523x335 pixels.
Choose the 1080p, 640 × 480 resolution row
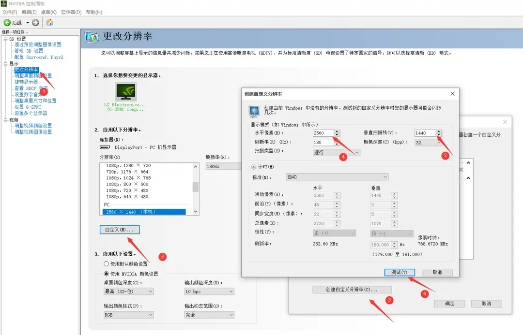coord(127,197)
